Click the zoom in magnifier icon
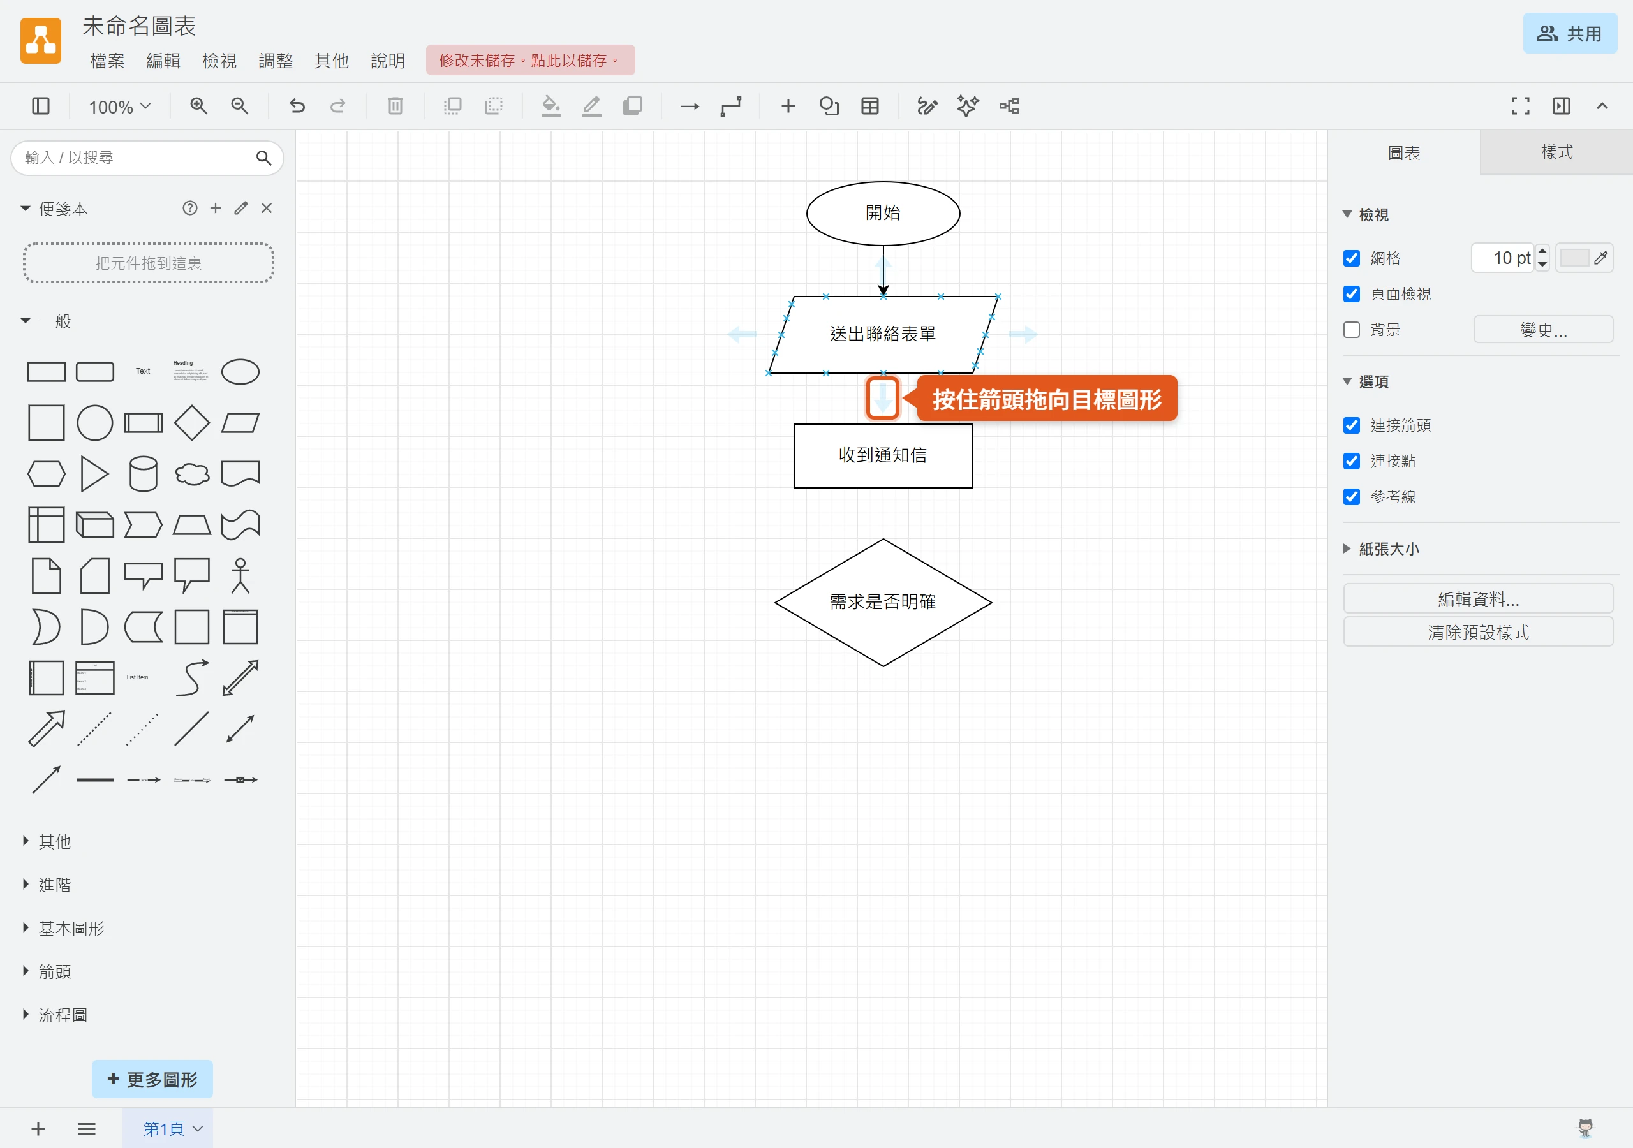Viewport: 1633px width, 1148px height. click(198, 107)
